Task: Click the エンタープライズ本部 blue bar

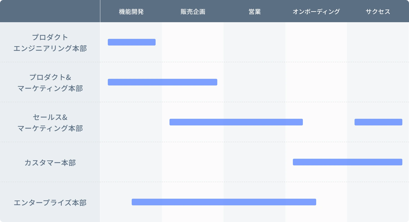Action: (224, 202)
